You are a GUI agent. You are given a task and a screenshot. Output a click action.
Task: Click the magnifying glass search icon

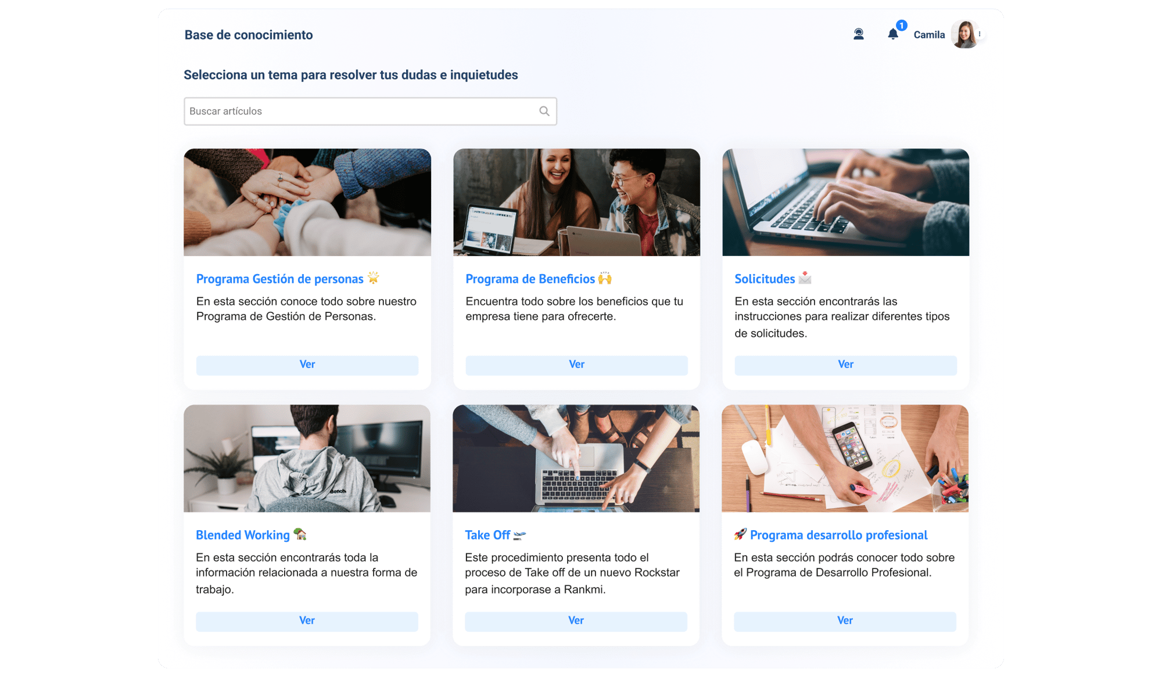pyautogui.click(x=544, y=111)
